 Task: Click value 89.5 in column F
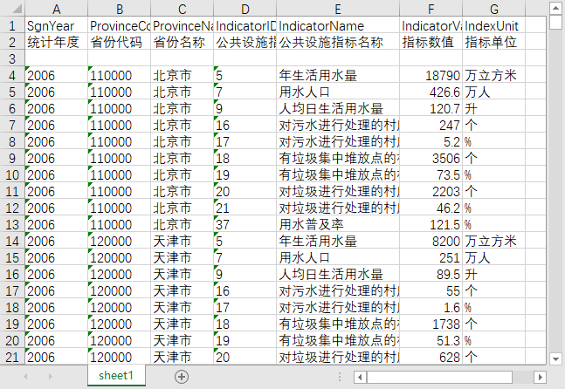[x=431, y=274]
